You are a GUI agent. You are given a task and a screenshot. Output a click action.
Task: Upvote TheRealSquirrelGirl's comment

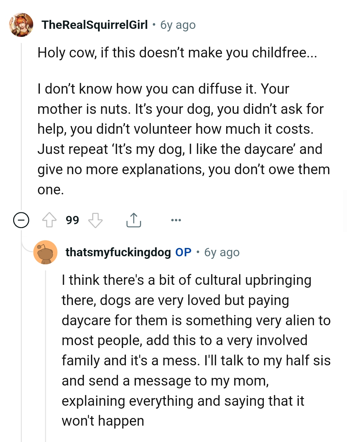click(x=49, y=220)
